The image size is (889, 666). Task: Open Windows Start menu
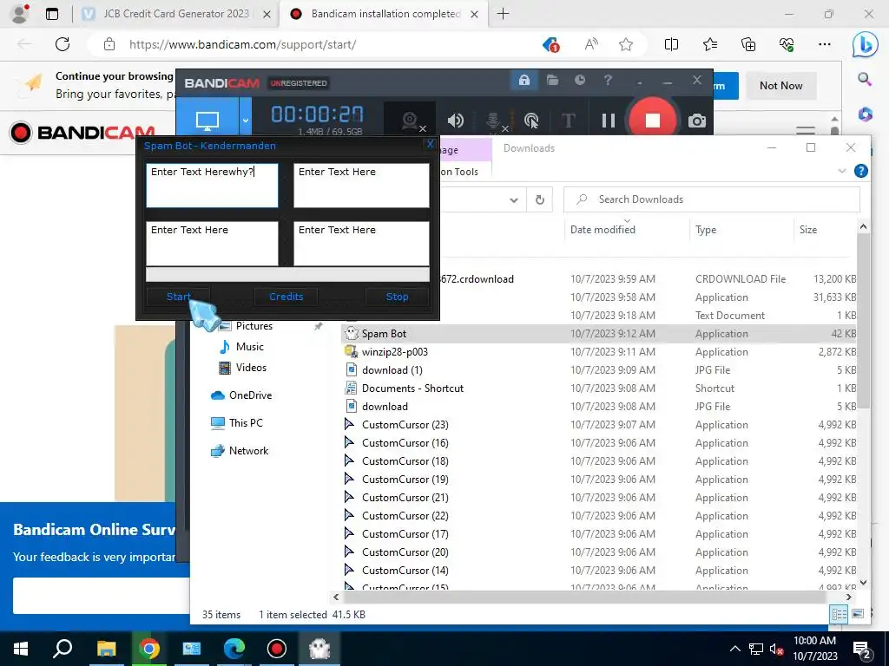point(21,649)
